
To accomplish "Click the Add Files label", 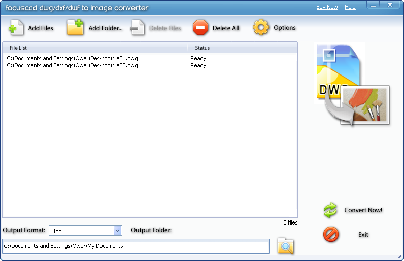I will pos(41,28).
